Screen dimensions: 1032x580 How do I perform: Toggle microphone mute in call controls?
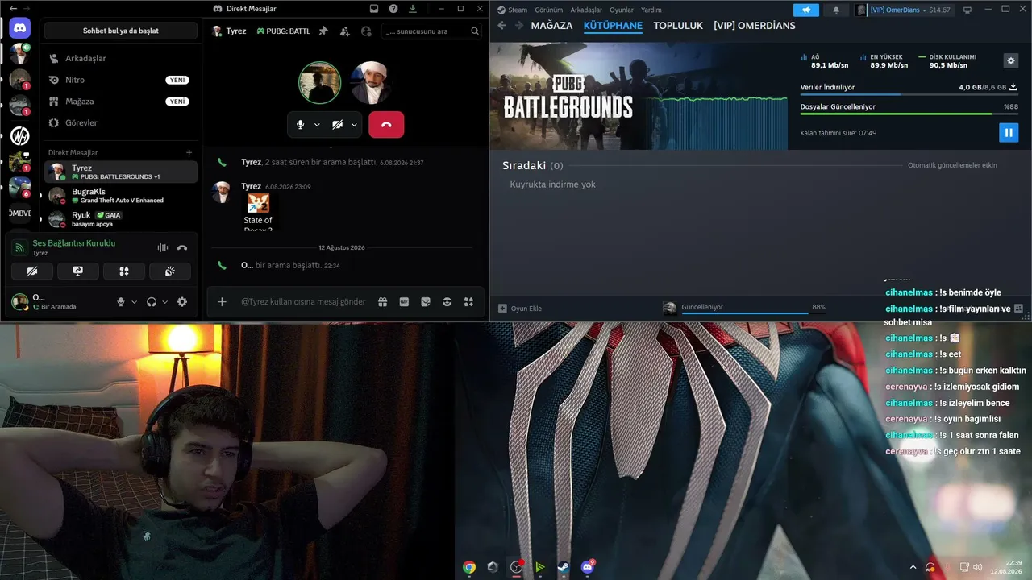point(300,125)
